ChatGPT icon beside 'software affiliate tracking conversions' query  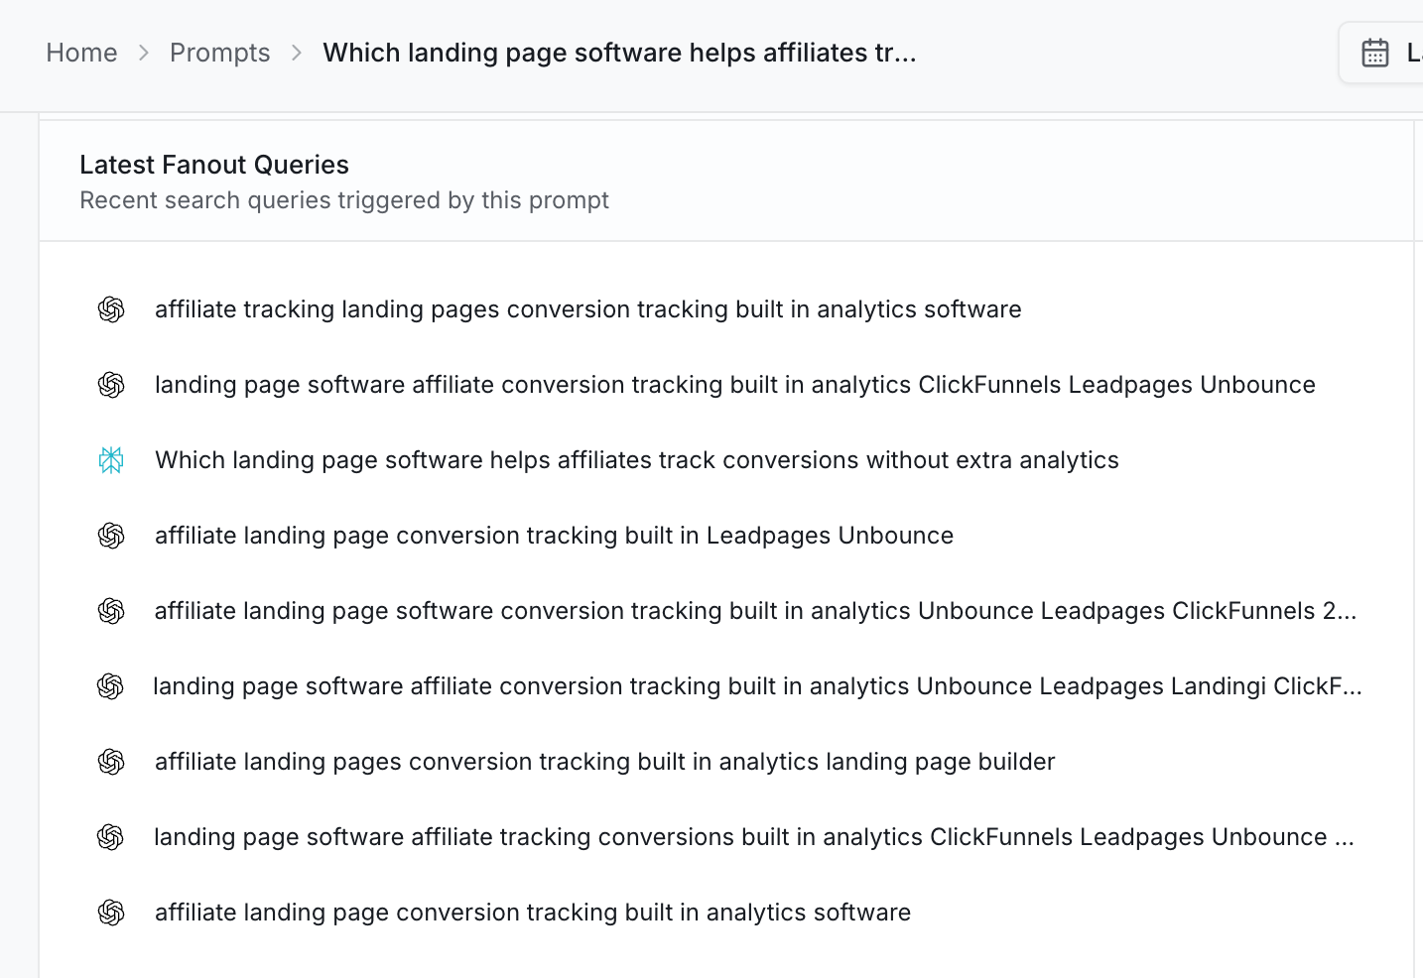coord(110,837)
